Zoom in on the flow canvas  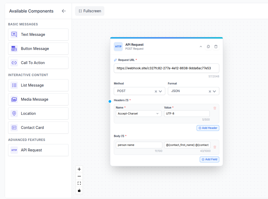click(79, 169)
